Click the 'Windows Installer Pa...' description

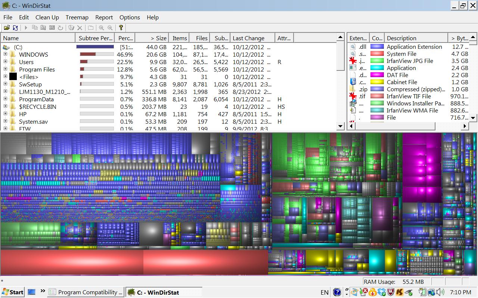coord(416,104)
